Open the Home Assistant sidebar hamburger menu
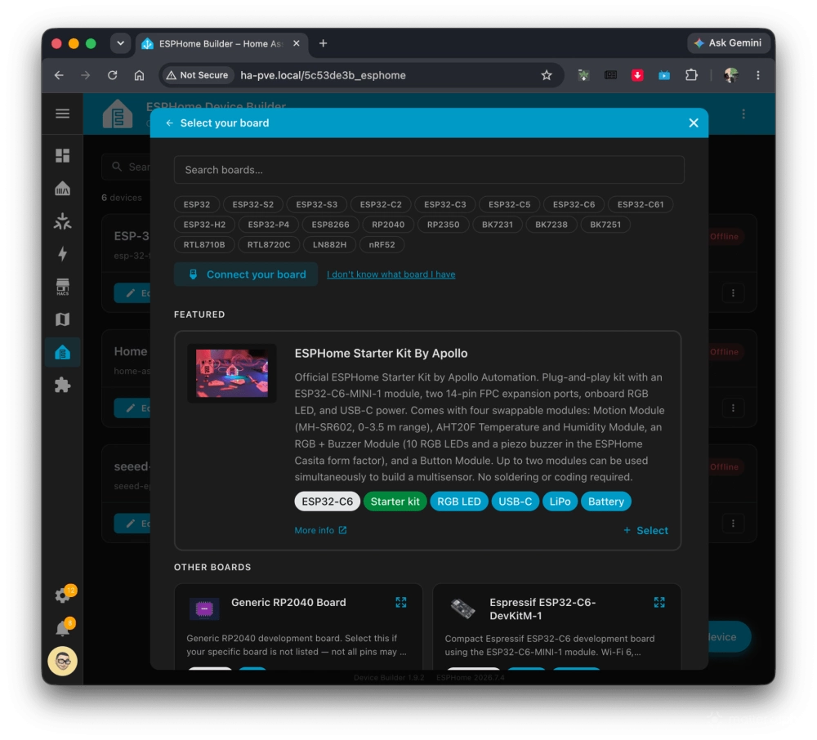The width and height of the screenshot is (817, 740). point(63,114)
